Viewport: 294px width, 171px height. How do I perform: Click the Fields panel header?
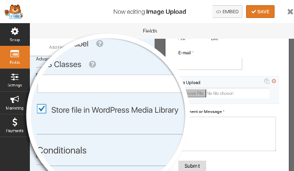click(x=150, y=31)
